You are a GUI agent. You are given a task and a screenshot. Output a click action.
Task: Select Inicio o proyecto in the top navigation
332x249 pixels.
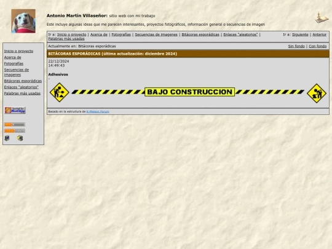pos(72,34)
